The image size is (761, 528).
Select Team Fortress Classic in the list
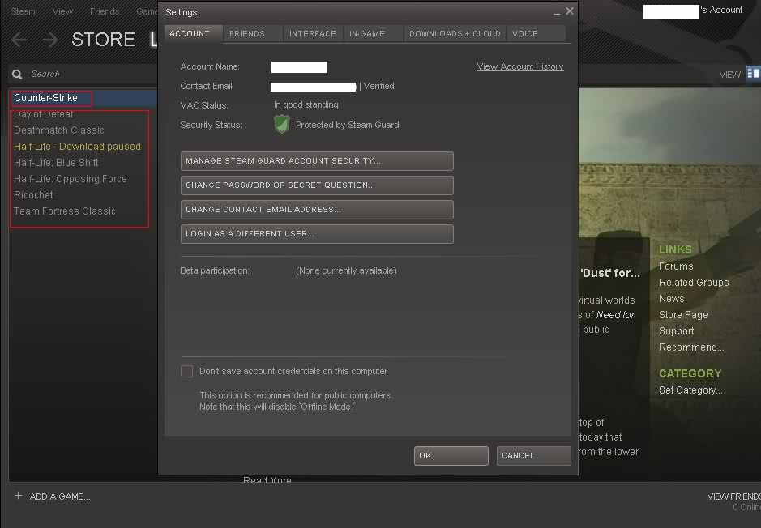point(65,211)
